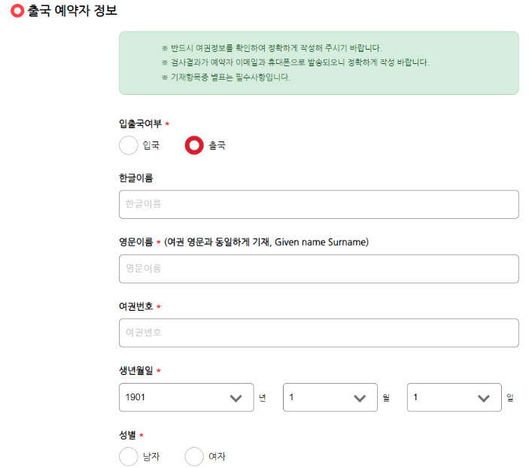Screen dimensions: 529x468
Task: Click the 출국 예약자 정보 heading
Action: point(72,11)
